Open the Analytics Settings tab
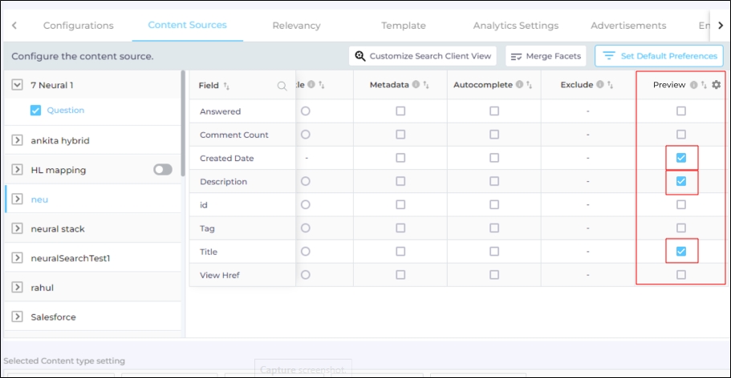Screen dimensions: 731x378 (x=515, y=26)
